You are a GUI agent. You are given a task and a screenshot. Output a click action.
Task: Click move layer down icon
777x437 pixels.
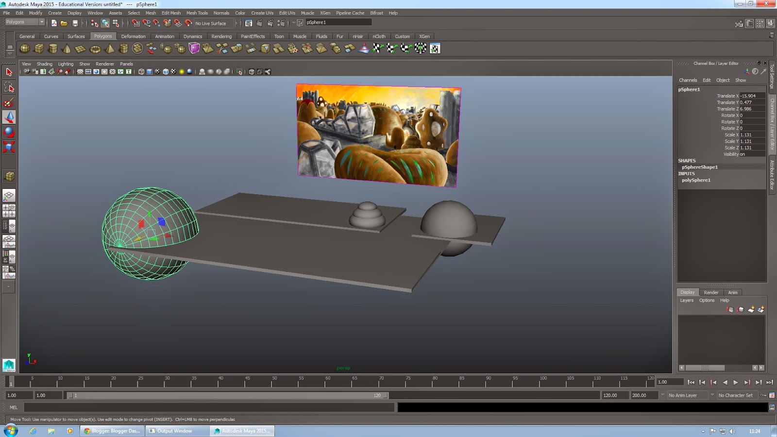[741, 309]
